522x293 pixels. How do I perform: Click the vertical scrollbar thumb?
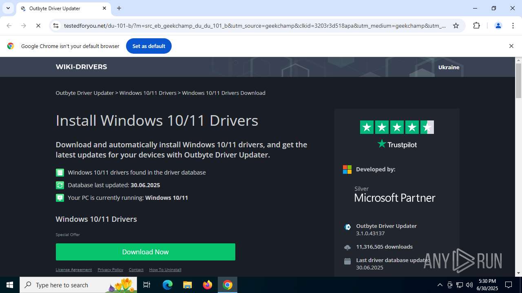[519, 81]
